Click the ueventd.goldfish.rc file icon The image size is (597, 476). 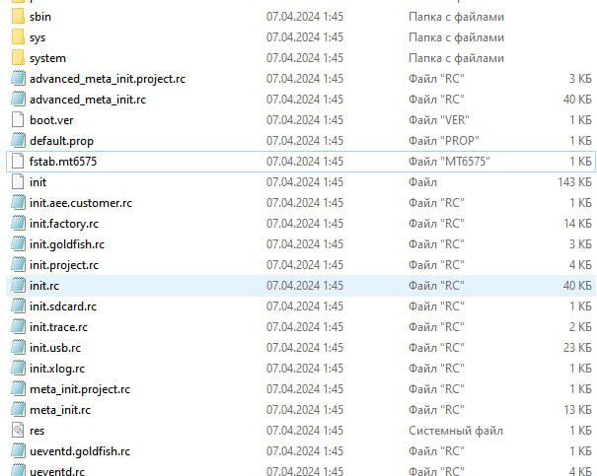[18, 451]
